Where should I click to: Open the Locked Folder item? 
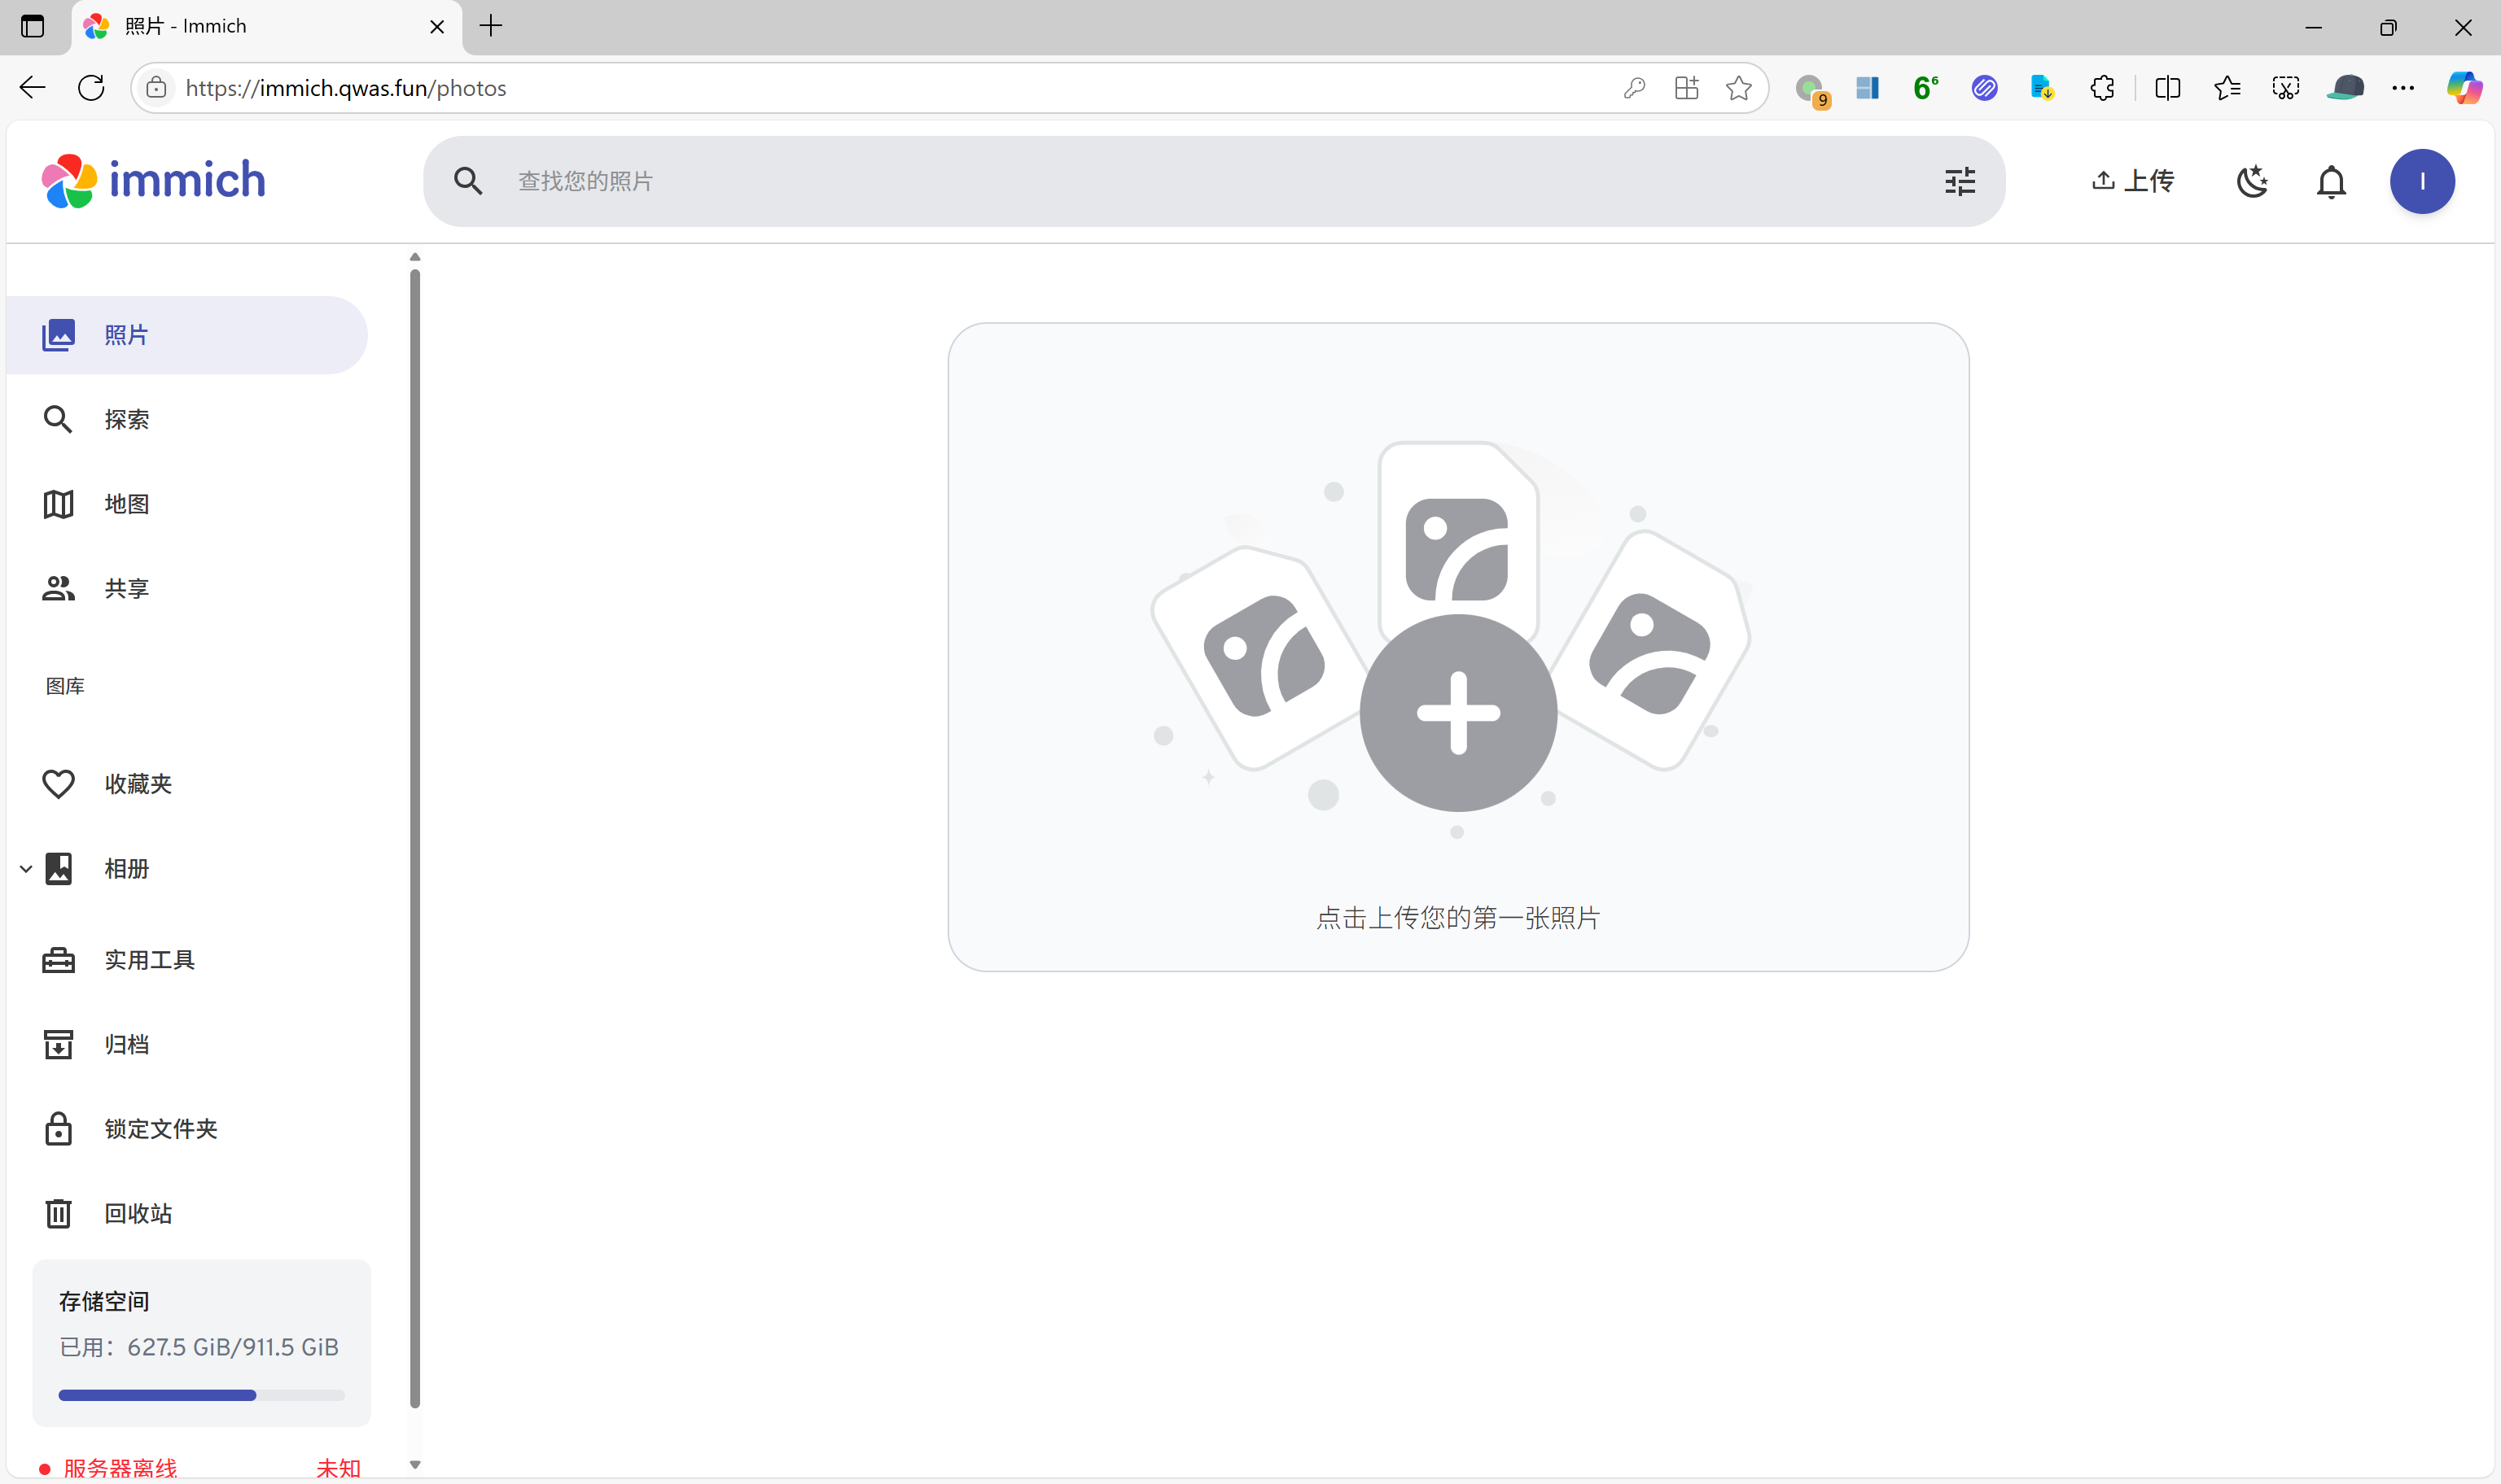(x=160, y=1129)
